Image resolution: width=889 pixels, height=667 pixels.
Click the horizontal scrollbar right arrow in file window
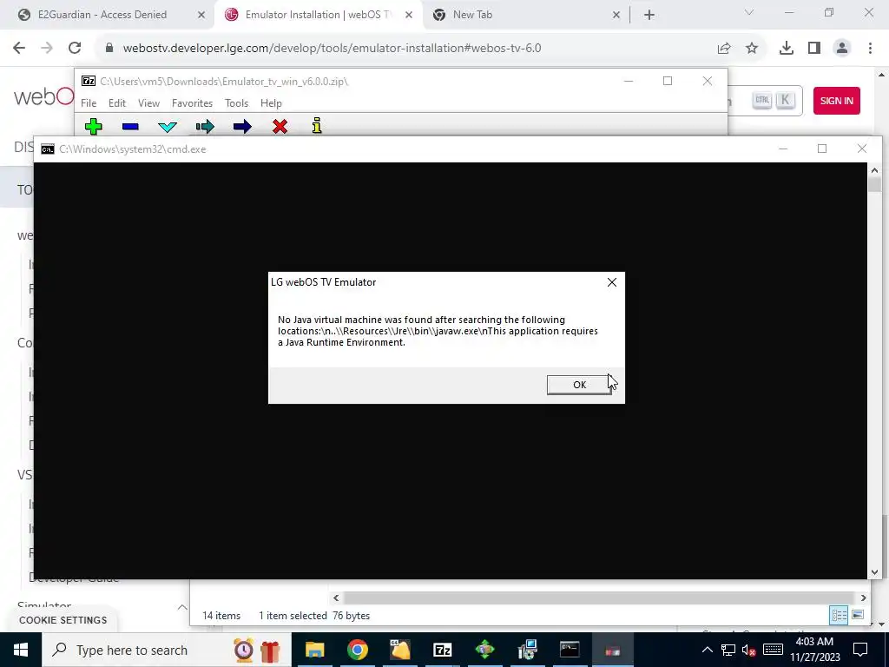(x=863, y=598)
